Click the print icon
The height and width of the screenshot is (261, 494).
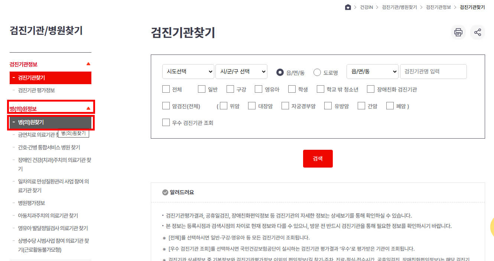pyautogui.click(x=458, y=32)
